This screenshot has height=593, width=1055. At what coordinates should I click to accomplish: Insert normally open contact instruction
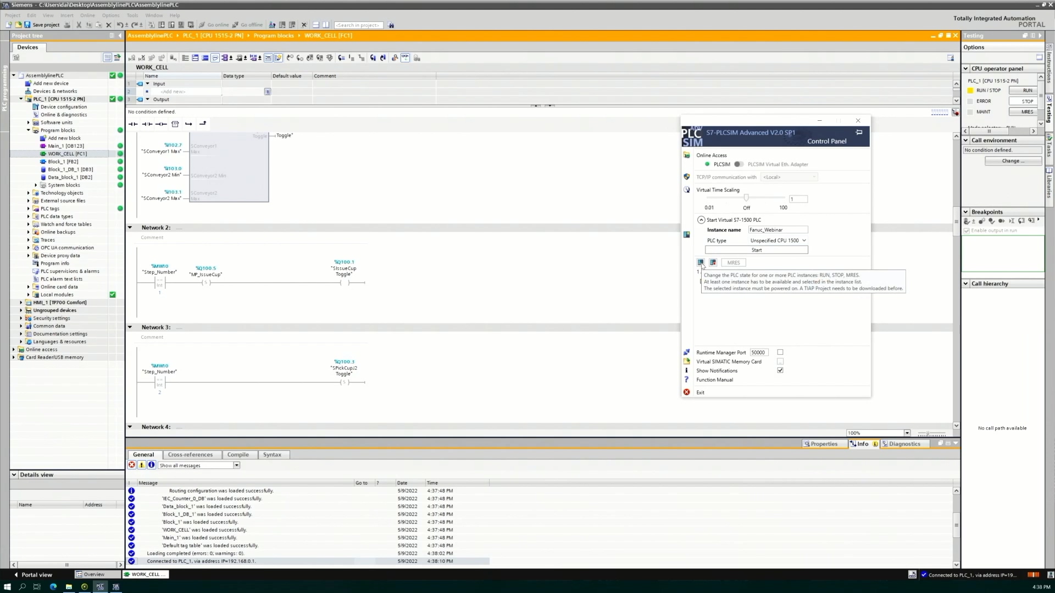coord(133,124)
